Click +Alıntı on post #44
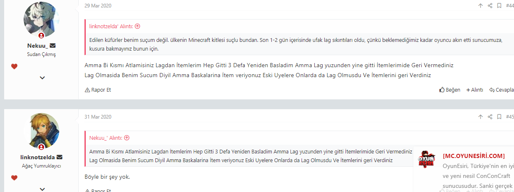Image resolution: width=514 pixels, height=192 pixels. (475, 90)
